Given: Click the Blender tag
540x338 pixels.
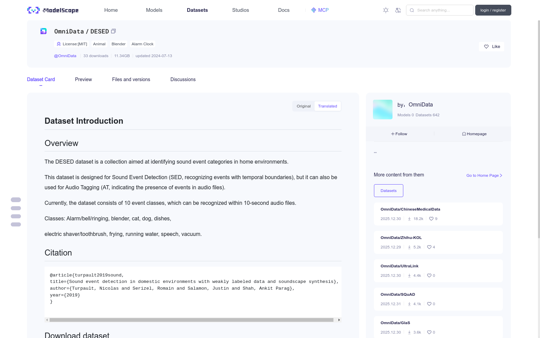Looking at the screenshot, I should point(118,44).
